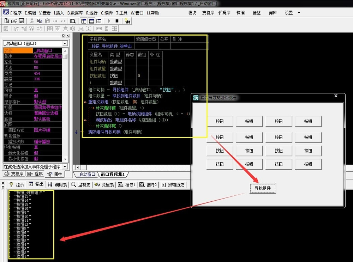Click the 寻找组件 button in the dialog
Viewport: 353px width, 262px height.
pyautogui.click(x=263, y=188)
